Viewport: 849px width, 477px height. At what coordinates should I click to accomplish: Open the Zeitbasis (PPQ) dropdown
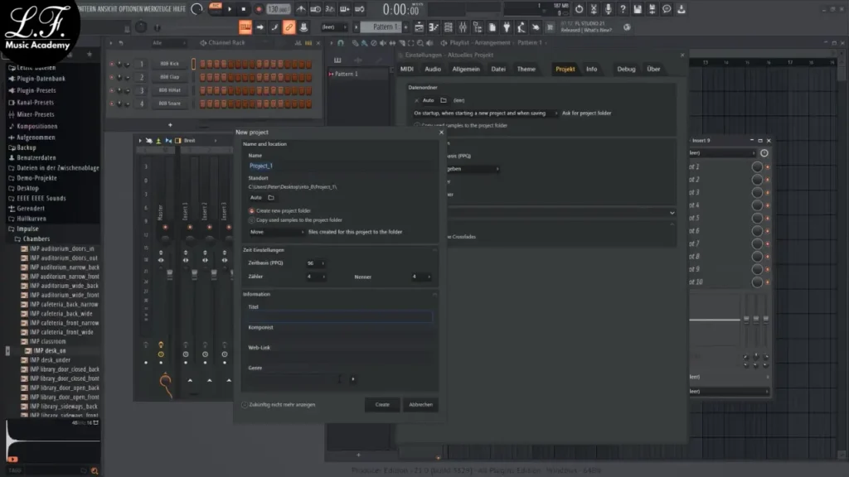tap(316, 263)
